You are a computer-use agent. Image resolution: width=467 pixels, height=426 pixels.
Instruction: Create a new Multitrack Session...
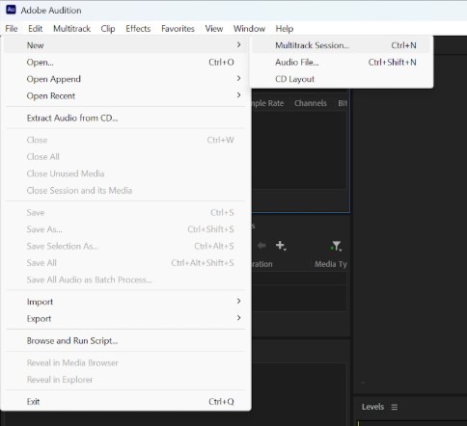pos(341,45)
